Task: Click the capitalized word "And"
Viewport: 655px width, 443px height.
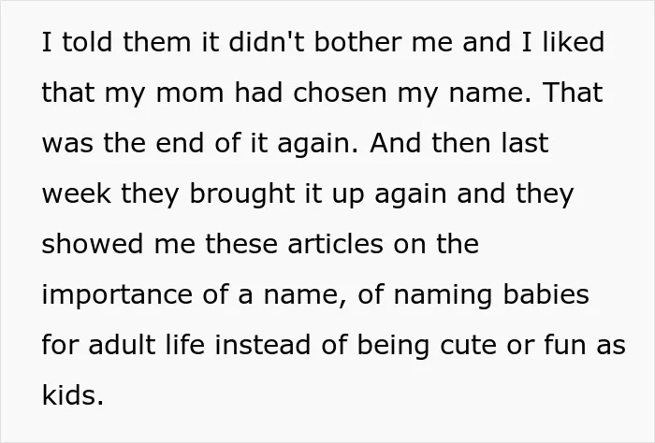Action: click(395, 143)
